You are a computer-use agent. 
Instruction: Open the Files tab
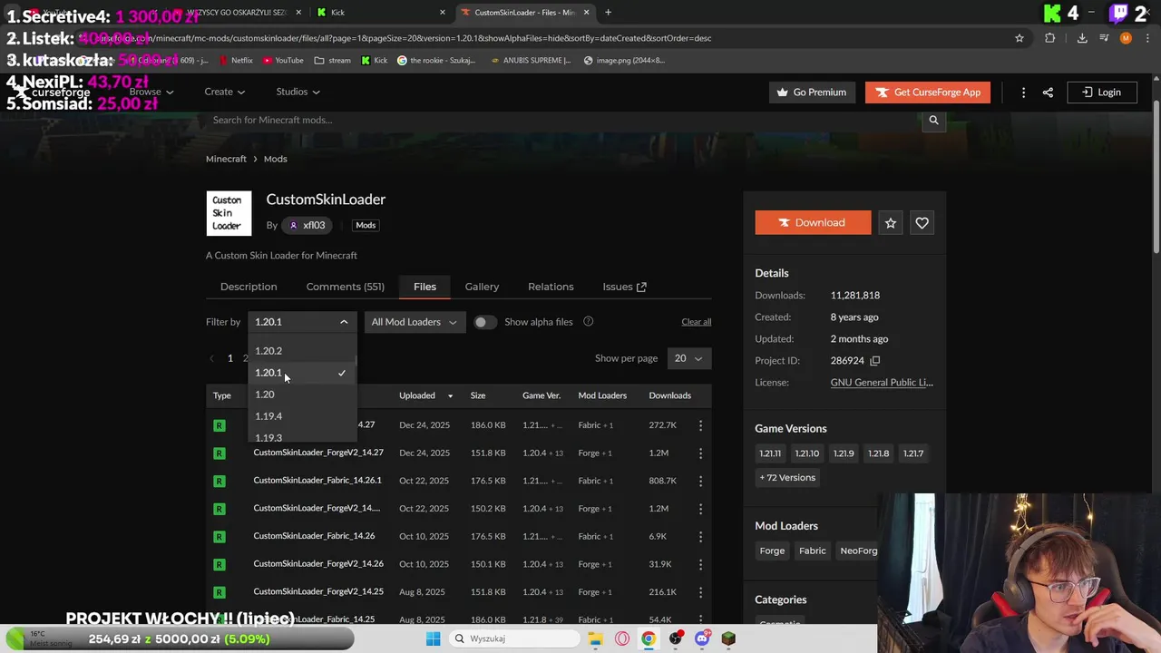click(x=424, y=287)
